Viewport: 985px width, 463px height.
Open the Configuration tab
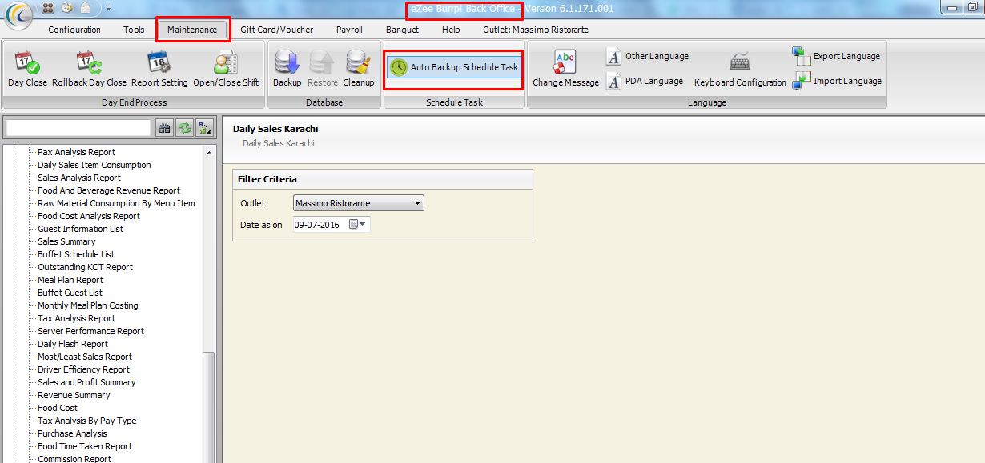pyautogui.click(x=74, y=30)
